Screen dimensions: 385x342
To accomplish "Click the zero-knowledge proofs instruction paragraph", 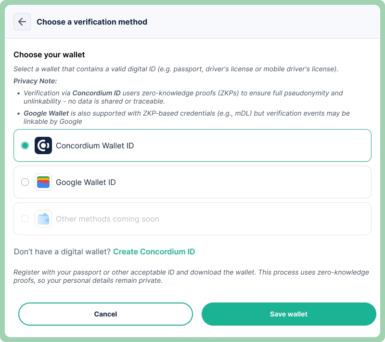I will coord(192,276).
